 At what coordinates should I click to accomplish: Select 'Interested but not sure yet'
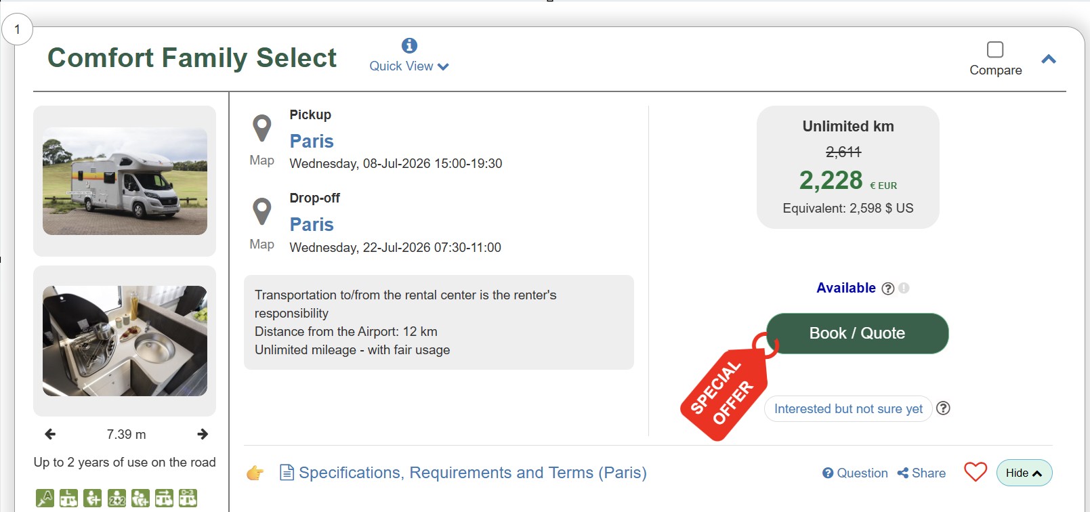tap(848, 408)
